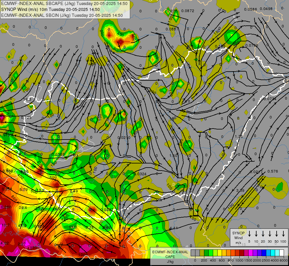The width and height of the screenshot is (289, 266).
Task: Click the 5.79 value on the map
Action: (23, 189)
